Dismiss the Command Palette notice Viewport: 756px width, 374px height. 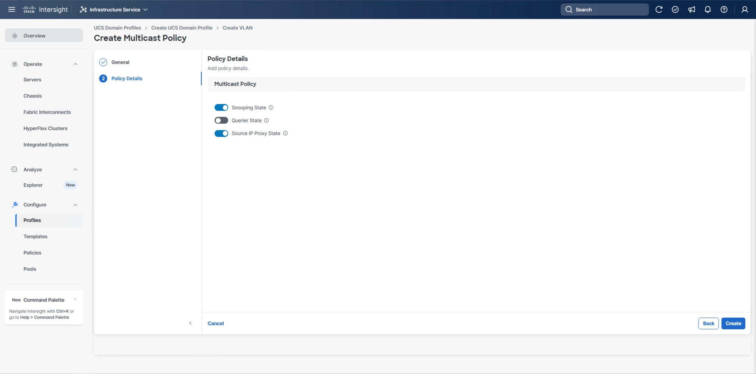(x=75, y=299)
